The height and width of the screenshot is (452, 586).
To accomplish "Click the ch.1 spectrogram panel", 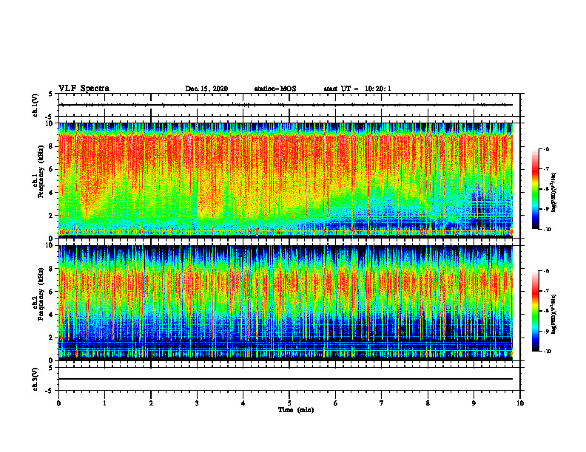I will (x=286, y=180).
